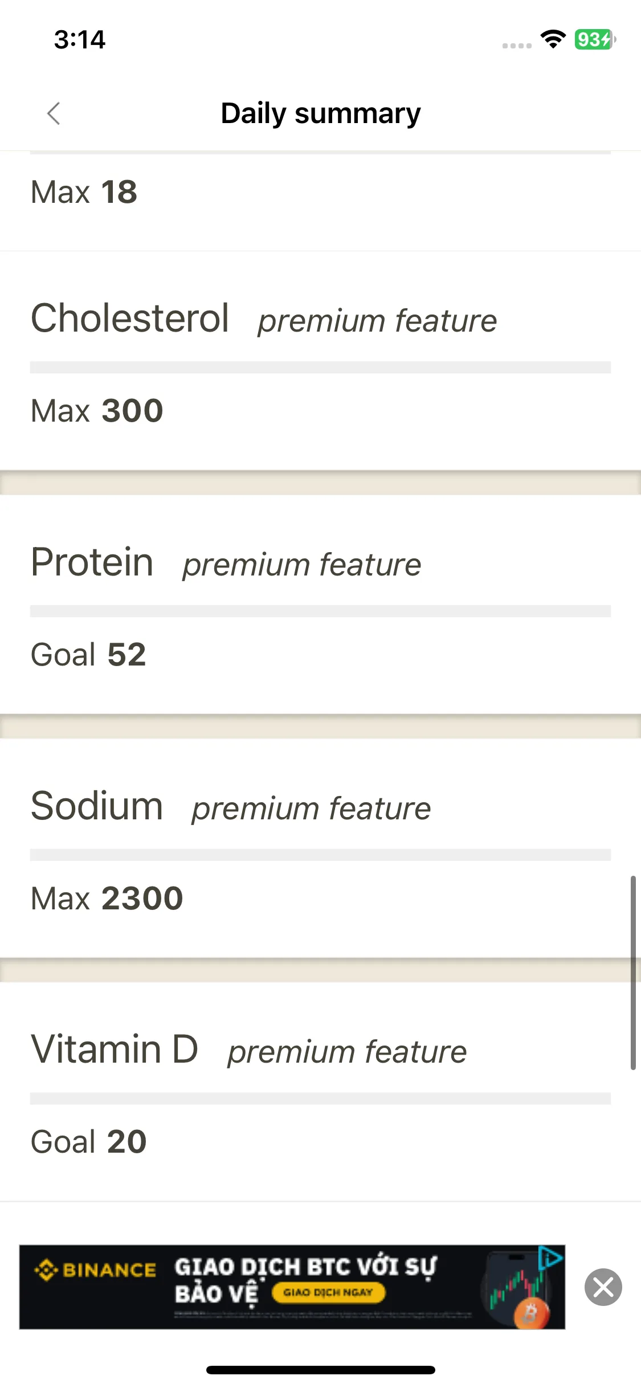Viewport: 641px width, 1388px height.
Task: Tap the Vitamin D progress bar
Action: pos(320,1099)
